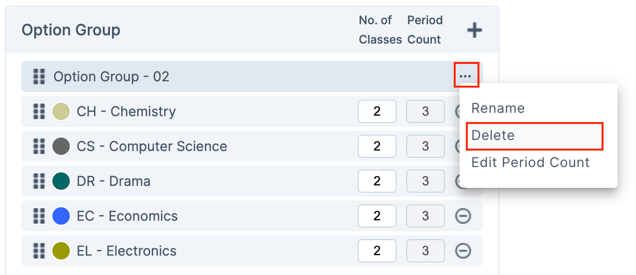This screenshot has height=275, width=636.
Task: Click drag handle icon beside Option Group - 02
Action: tap(39, 76)
